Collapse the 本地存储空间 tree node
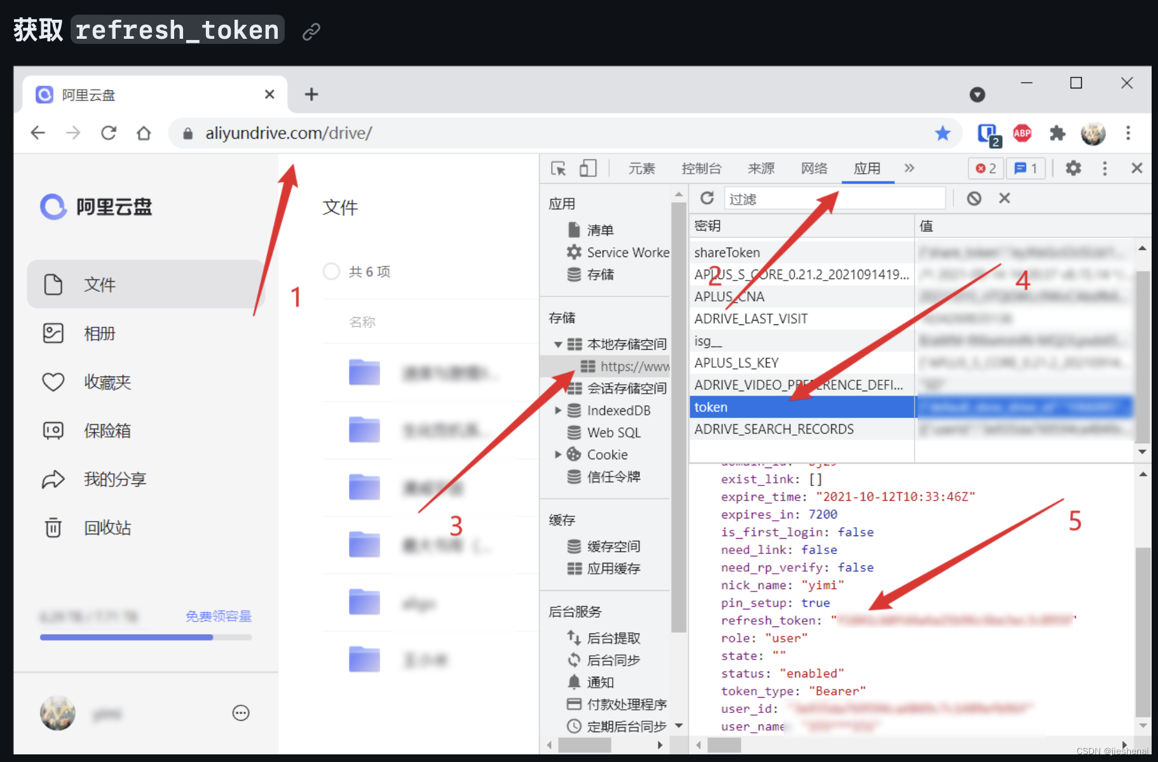1158x762 pixels. (557, 345)
